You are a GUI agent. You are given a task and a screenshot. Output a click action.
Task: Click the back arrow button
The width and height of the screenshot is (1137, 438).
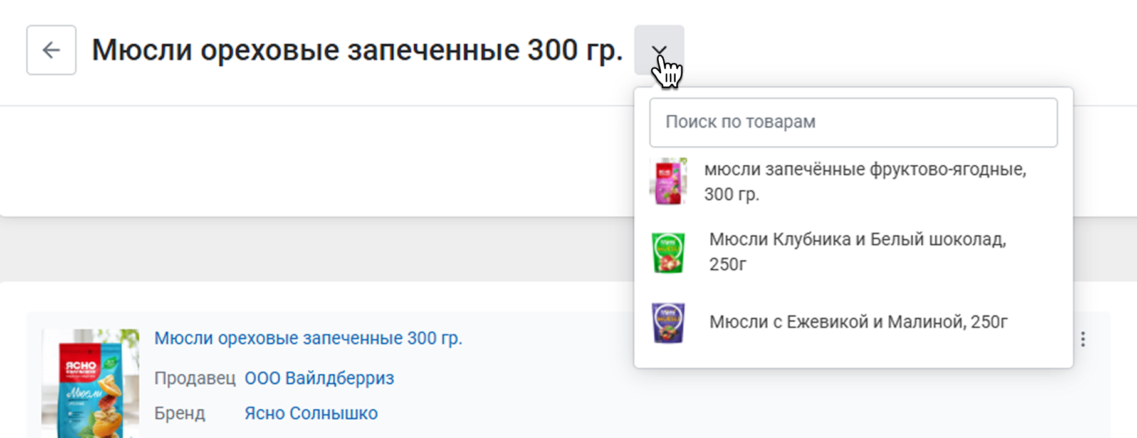[51, 50]
